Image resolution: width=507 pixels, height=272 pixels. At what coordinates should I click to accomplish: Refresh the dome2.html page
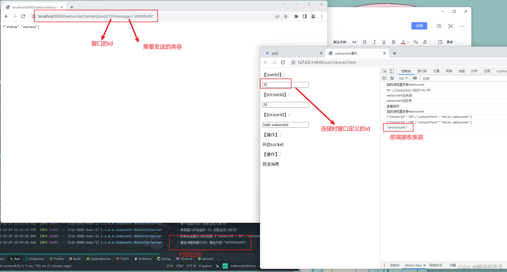[283, 62]
